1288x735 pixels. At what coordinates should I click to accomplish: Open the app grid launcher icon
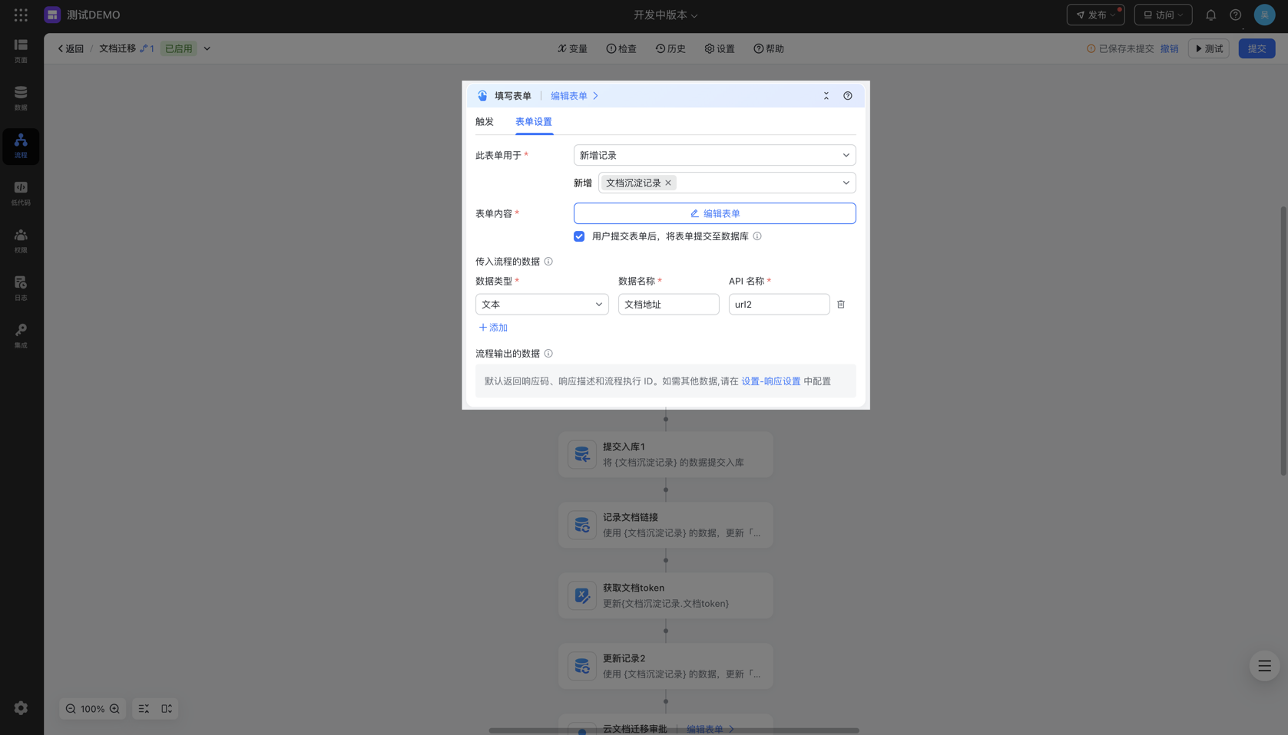pos(21,15)
